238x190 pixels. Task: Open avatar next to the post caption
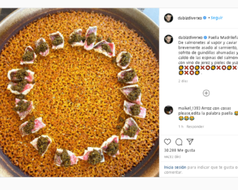[169, 39]
